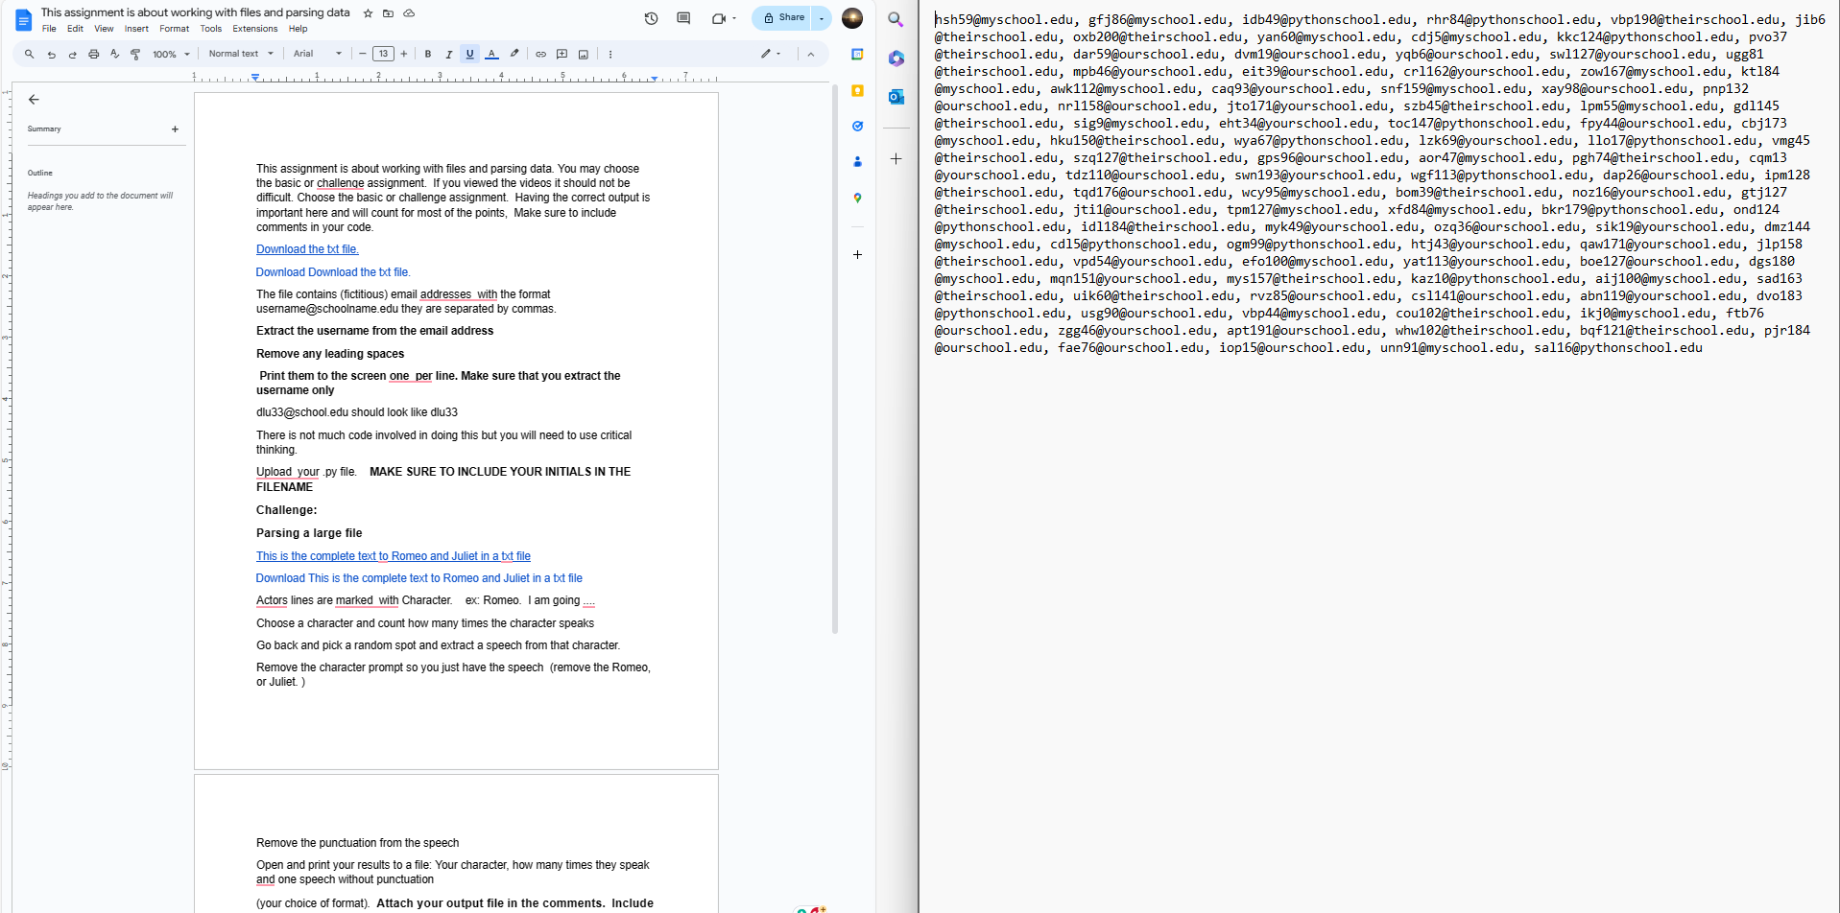Add a new summary in the Summary panel
The image size is (1840, 913).
175,129
